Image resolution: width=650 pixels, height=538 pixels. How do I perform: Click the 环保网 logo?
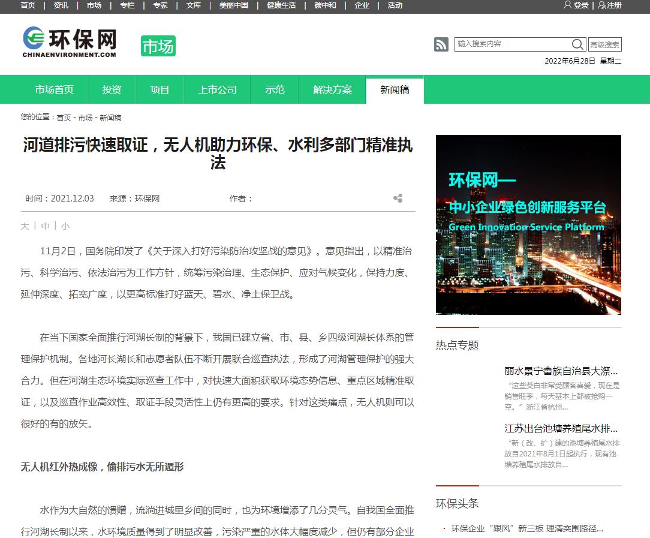coord(70,42)
